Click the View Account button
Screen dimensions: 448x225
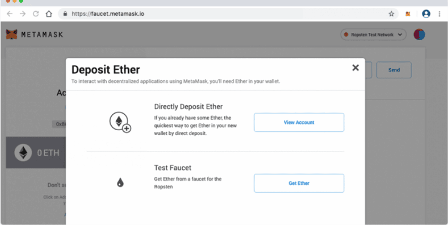[x=299, y=123]
